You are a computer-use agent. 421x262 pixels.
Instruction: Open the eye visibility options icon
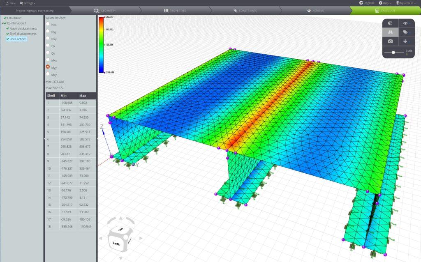tap(405, 23)
